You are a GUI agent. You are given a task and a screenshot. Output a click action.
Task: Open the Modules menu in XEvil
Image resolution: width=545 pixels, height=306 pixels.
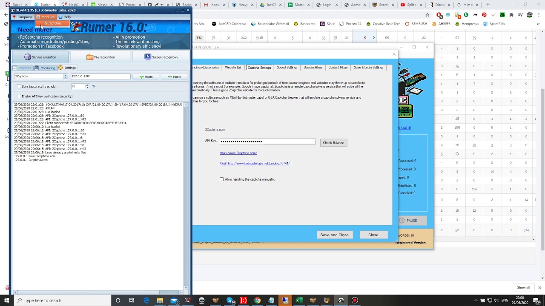coord(45,17)
